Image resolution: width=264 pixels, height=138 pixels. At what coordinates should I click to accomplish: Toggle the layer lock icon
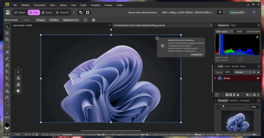click(x=258, y=72)
